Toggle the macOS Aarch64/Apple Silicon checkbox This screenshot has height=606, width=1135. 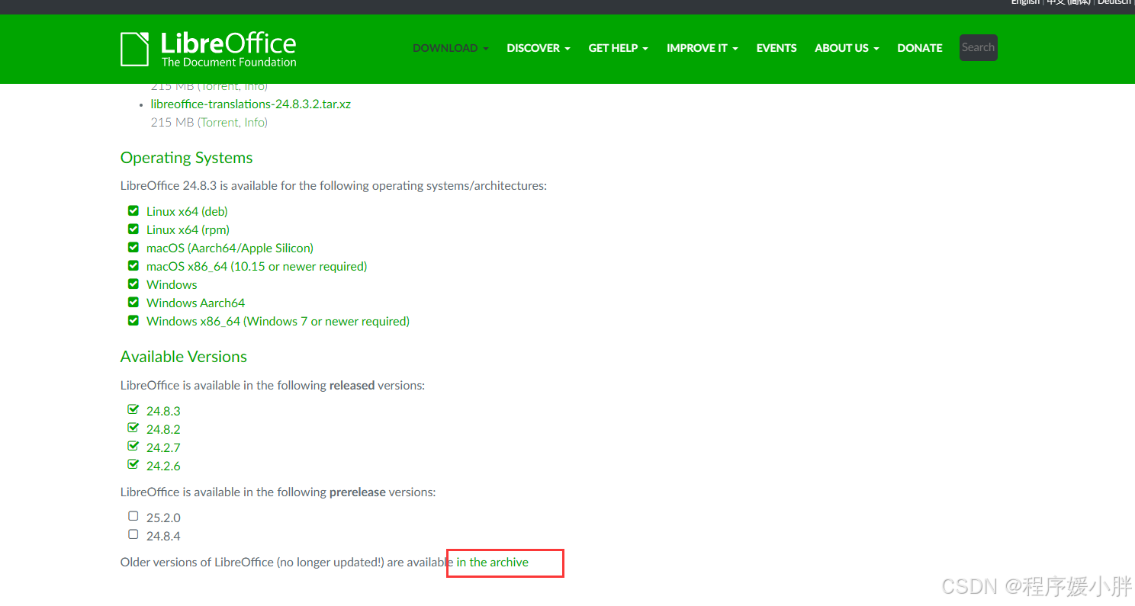[133, 248]
